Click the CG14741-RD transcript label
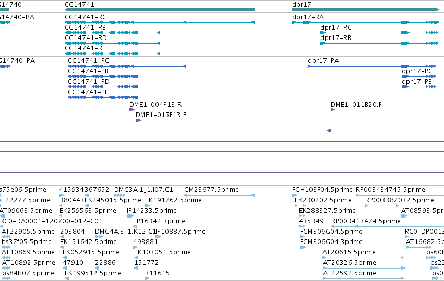 point(86,38)
